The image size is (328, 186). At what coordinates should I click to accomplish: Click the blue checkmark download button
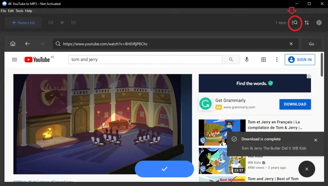[164, 169]
